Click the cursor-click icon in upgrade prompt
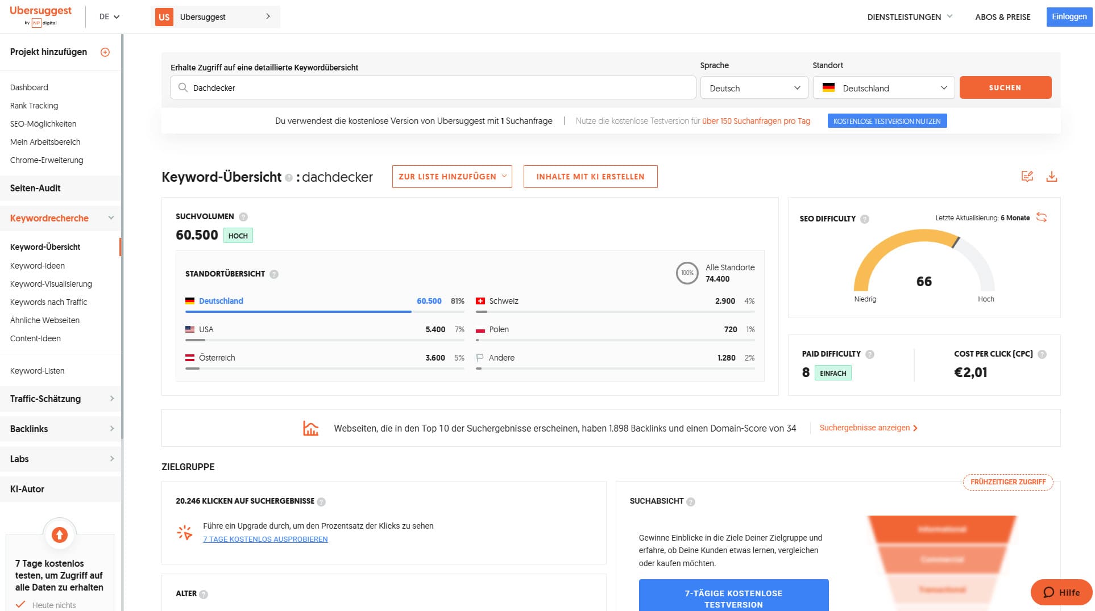The height and width of the screenshot is (611, 1095). point(184,533)
